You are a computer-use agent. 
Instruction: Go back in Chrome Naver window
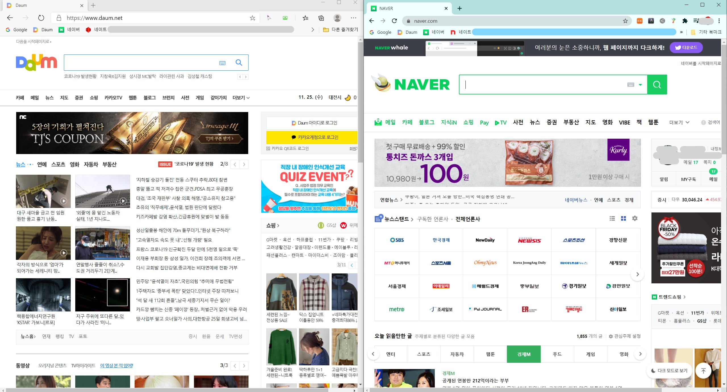point(371,21)
